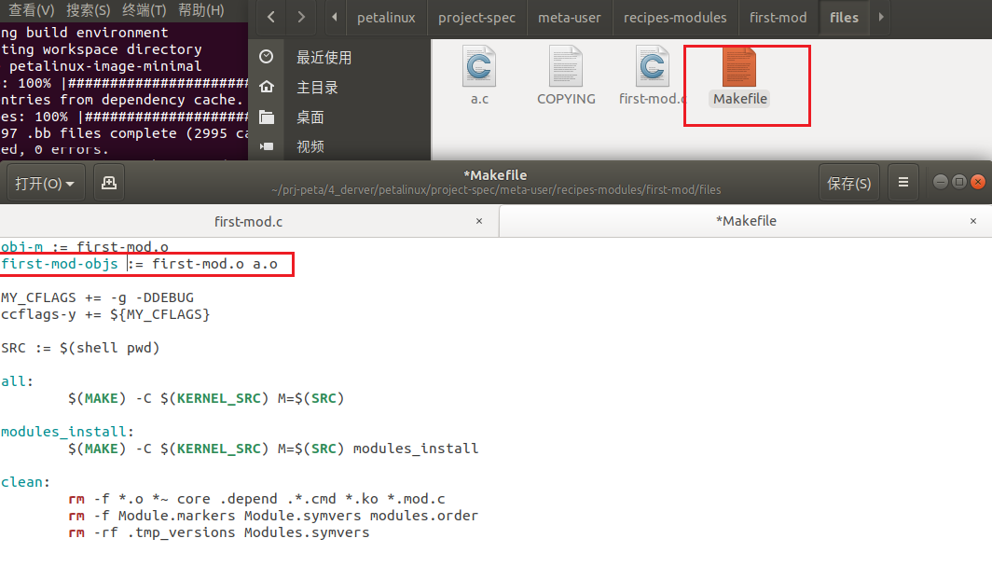Close the first-mod.c tab
992x580 pixels.
[479, 221]
